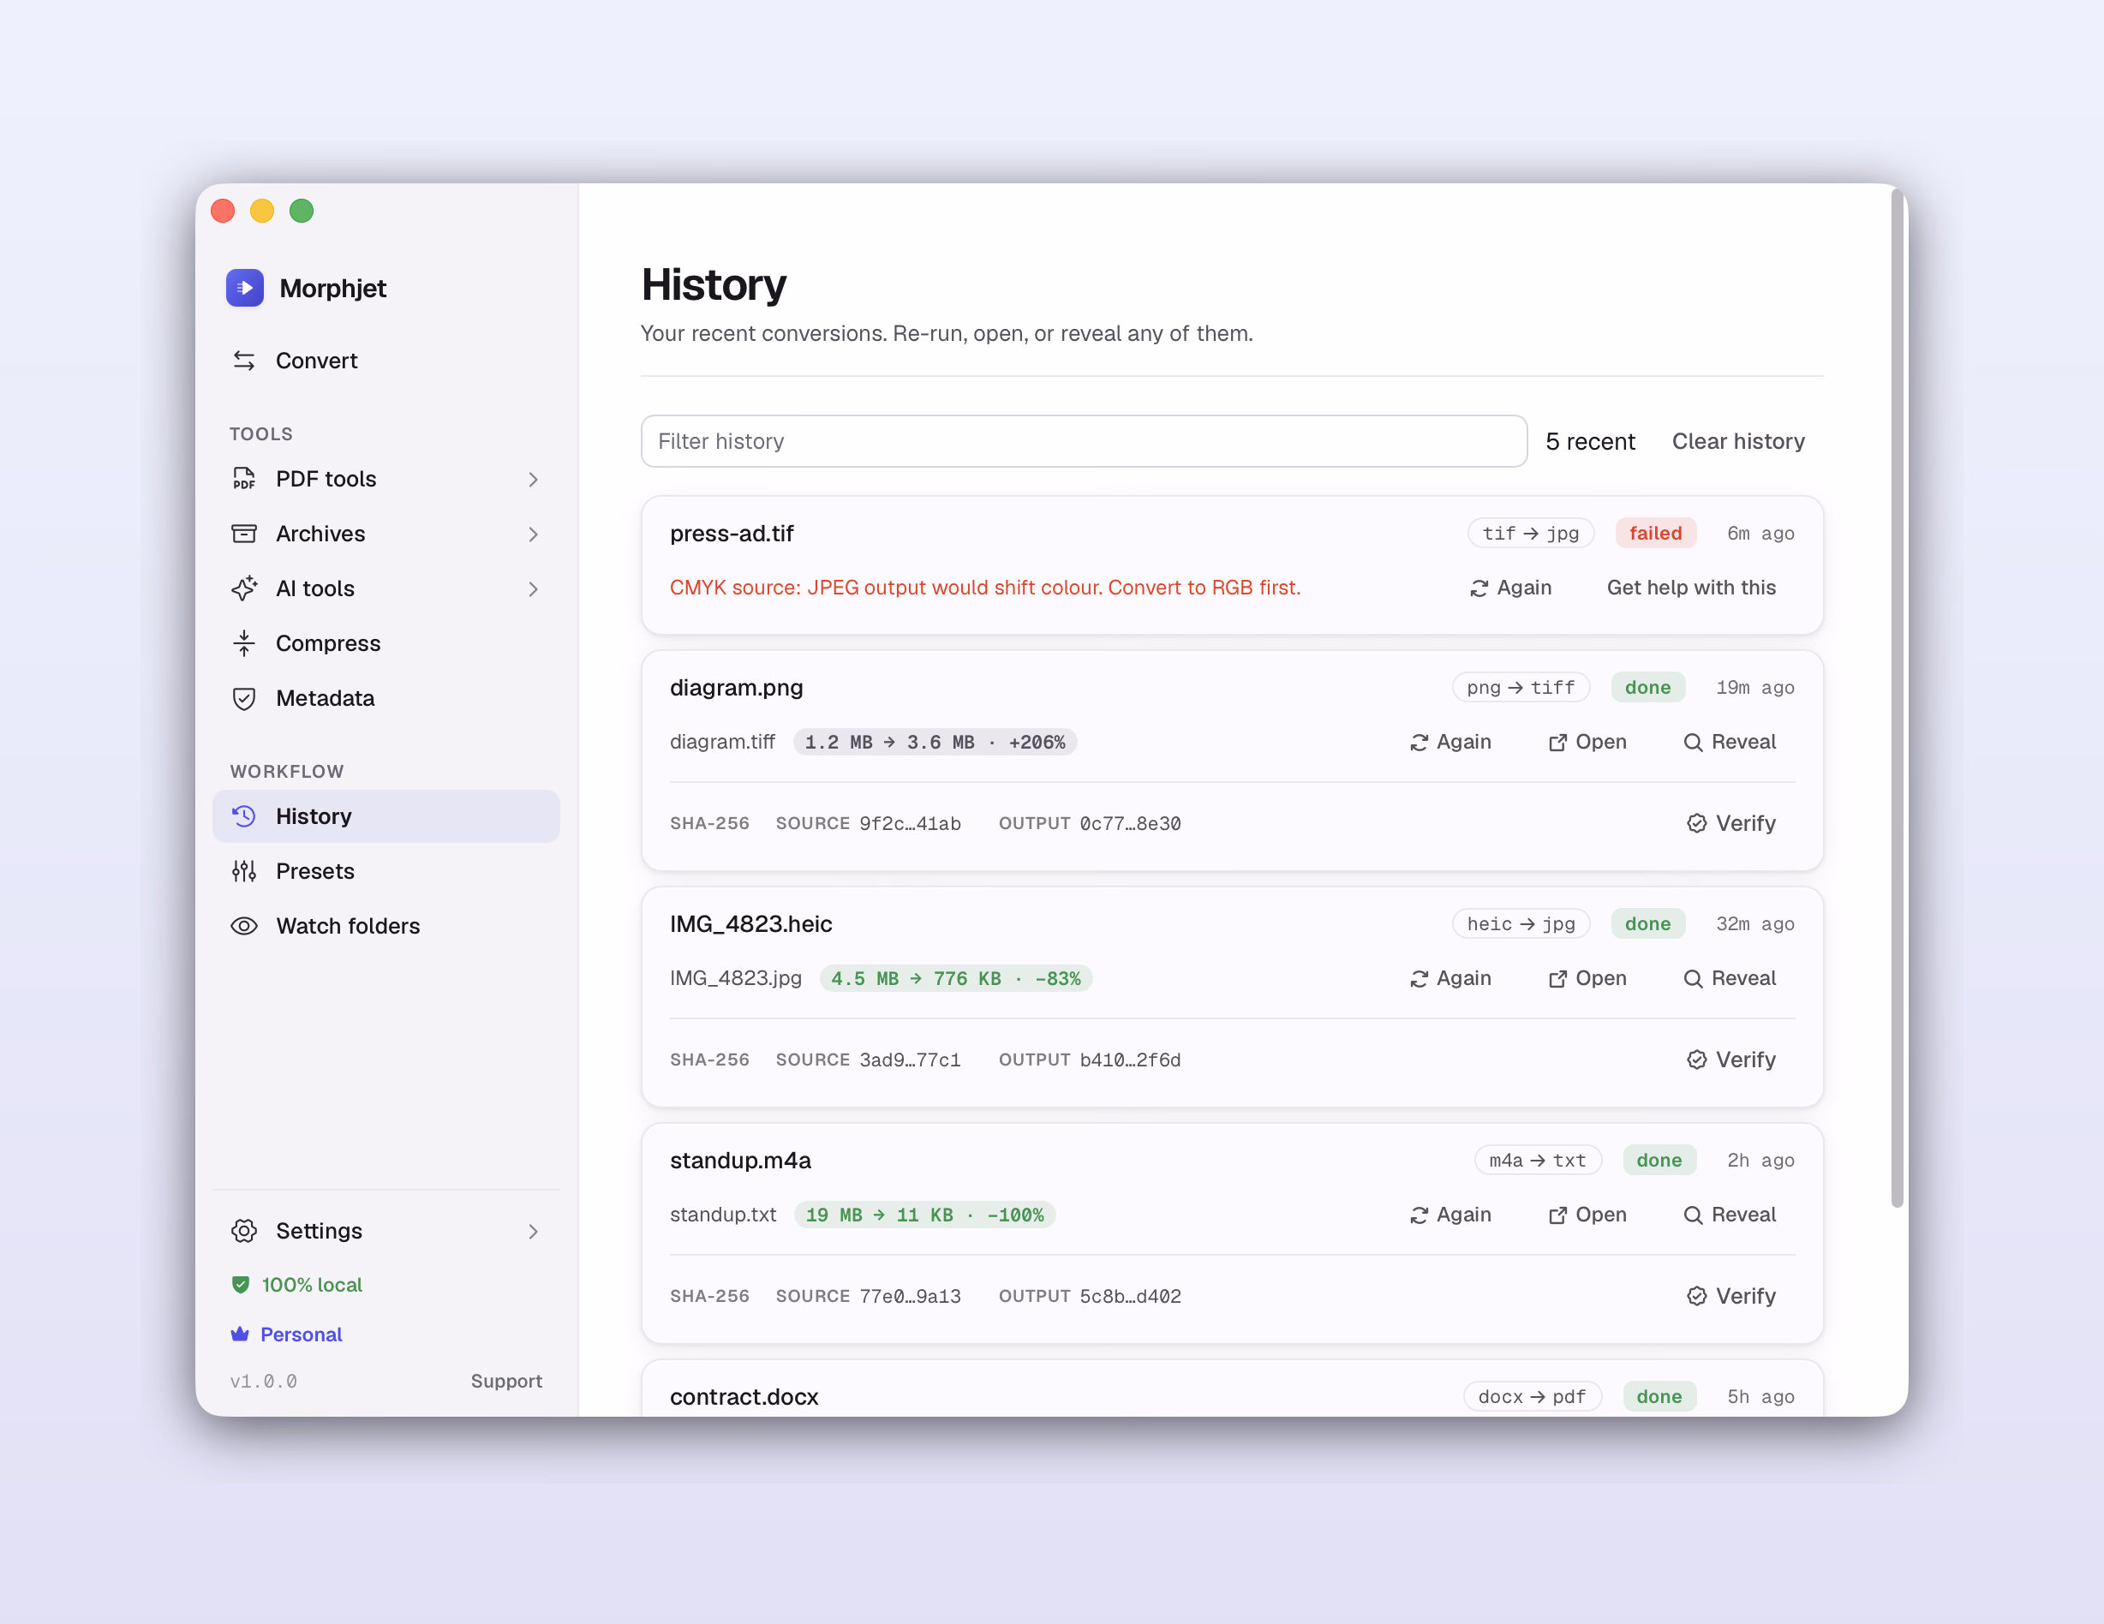Image resolution: width=2104 pixels, height=1624 pixels.
Task: Click the Reveal magnifier icon for diagram.tiff
Action: 1694,743
